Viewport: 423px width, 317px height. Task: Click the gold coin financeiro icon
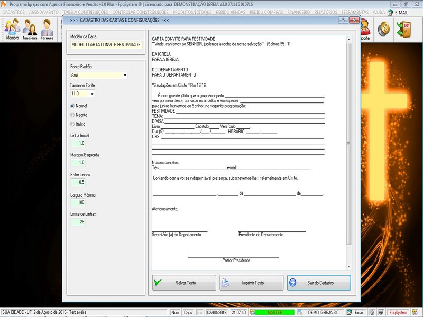[383, 29]
